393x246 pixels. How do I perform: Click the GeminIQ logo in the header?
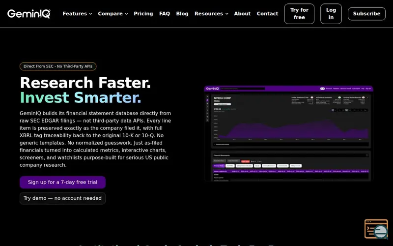click(x=29, y=14)
